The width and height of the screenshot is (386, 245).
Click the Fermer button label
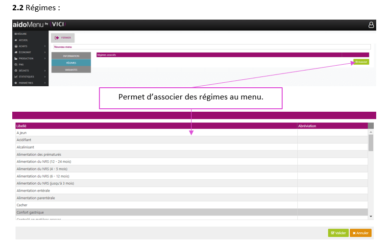[x=66, y=38]
